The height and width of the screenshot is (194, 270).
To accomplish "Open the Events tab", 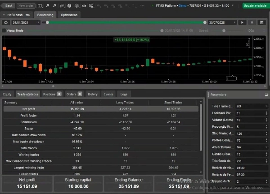I will pyautogui.click(x=108, y=94).
